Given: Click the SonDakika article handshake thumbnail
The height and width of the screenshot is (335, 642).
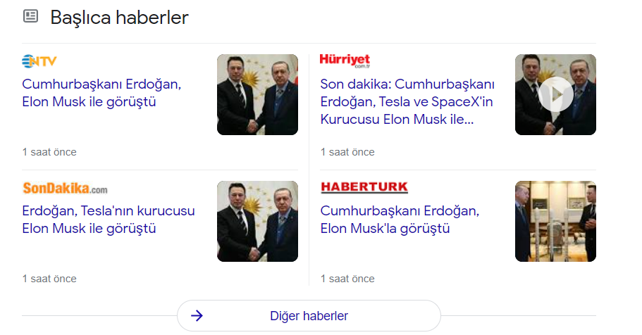Looking at the screenshot, I should pos(257,221).
